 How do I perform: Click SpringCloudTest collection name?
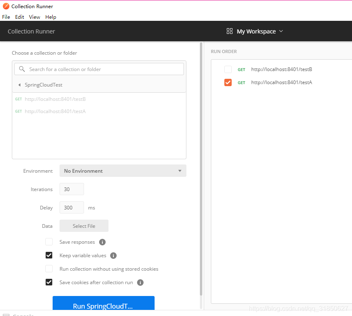pos(44,85)
